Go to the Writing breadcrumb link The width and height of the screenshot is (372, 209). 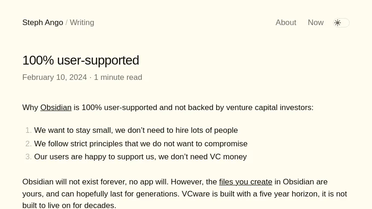(82, 23)
